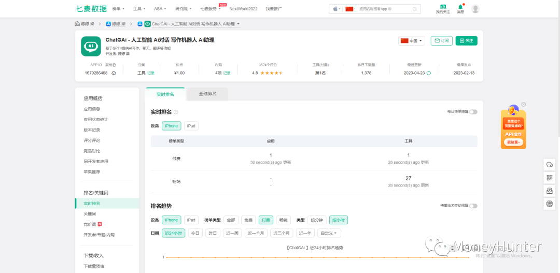560x273 pixels.
Task: Click the search magnifier icon
Action: 415,9
